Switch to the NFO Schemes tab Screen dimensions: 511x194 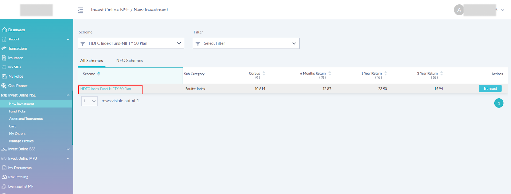tap(130, 61)
